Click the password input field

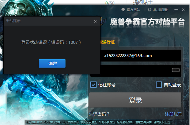click(x=136, y=71)
